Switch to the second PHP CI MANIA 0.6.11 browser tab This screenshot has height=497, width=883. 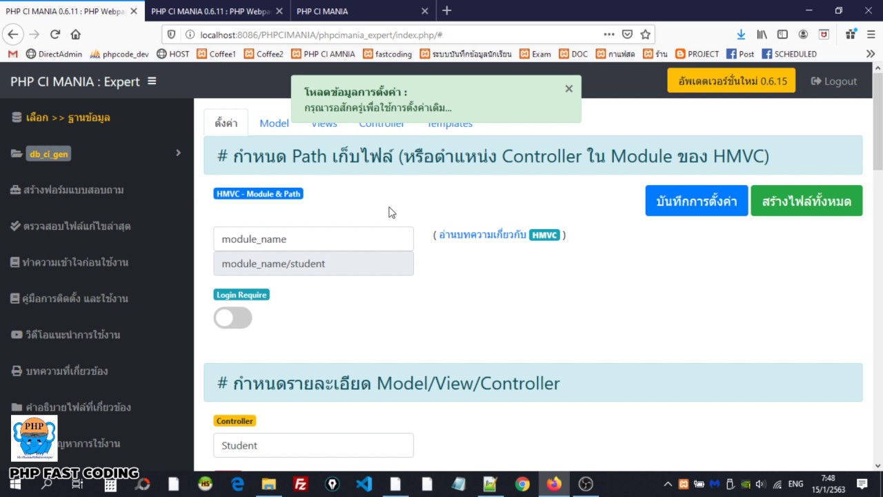pos(210,11)
